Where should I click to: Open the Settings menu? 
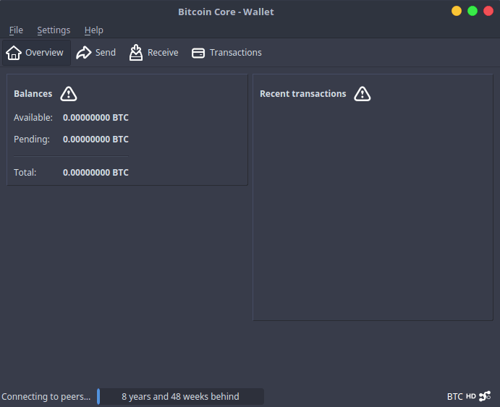(54, 30)
